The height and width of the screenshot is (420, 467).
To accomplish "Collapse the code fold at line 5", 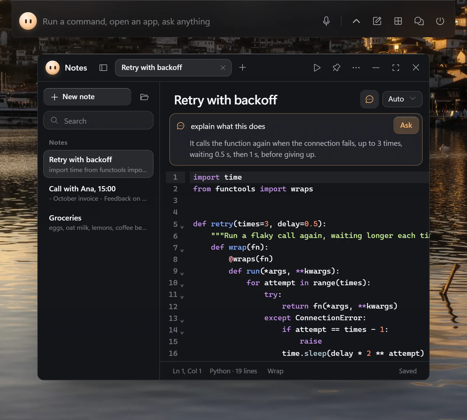I will click(182, 227).
